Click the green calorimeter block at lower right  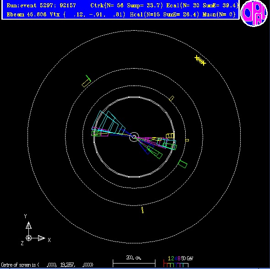coord(182,164)
